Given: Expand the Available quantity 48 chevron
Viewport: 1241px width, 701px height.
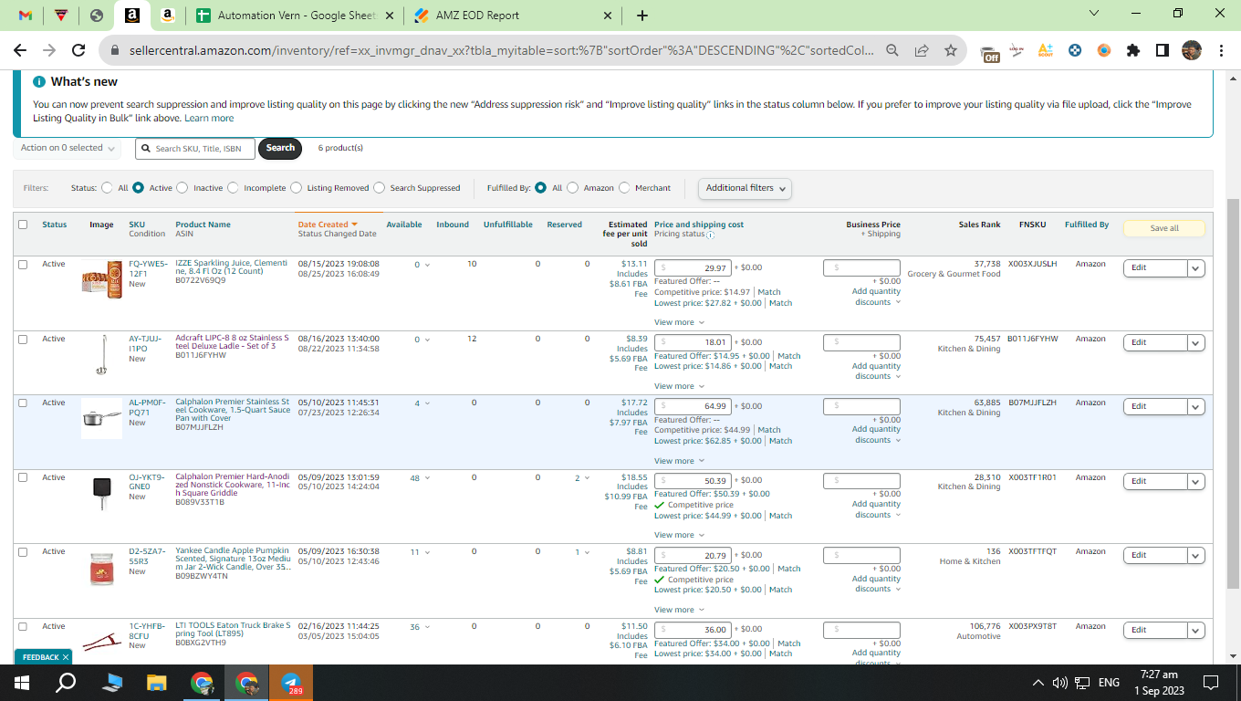Looking at the screenshot, I should (426, 478).
